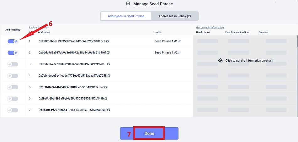Enable Add to Rabby for address 5

pos(13,87)
